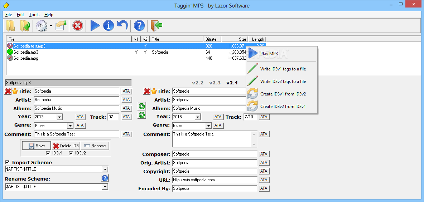Click folder with green arrow icon

click(25, 26)
